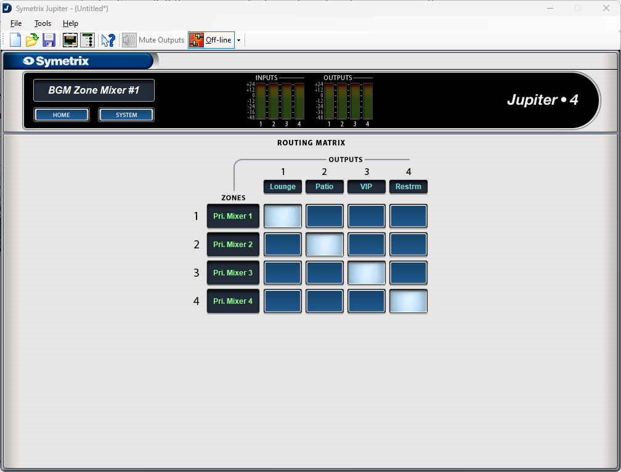Activate the context help cursor tool
This screenshot has width=621, height=472.
click(x=108, y=39)
